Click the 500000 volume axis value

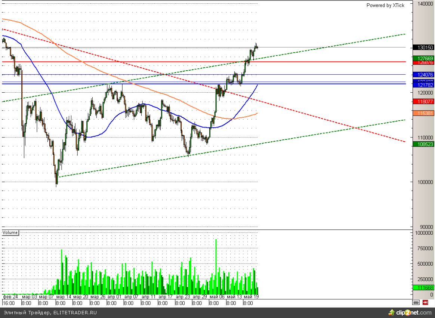425,263
